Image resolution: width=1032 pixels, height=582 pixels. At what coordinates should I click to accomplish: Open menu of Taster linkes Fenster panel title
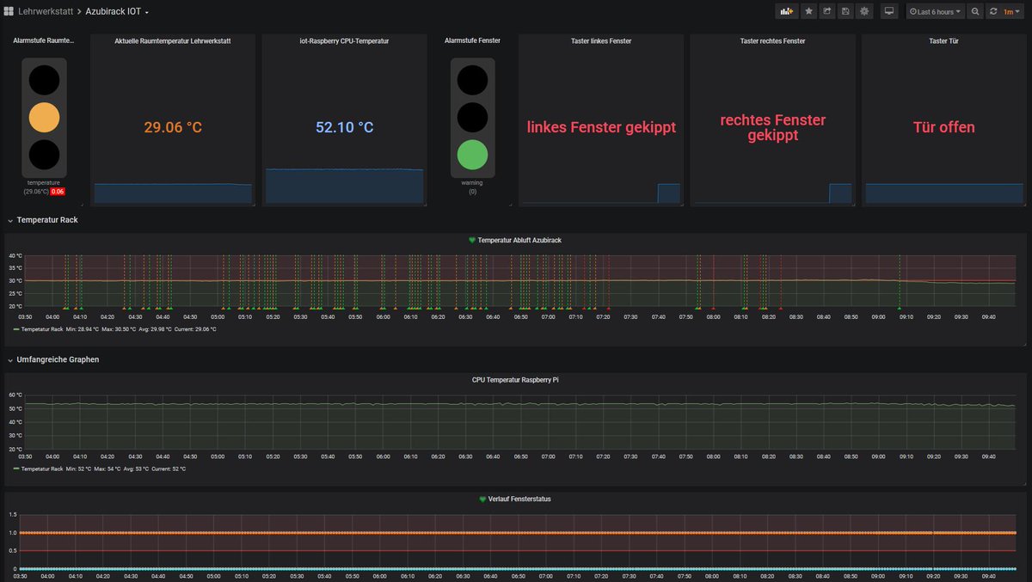tap(601, 40)
